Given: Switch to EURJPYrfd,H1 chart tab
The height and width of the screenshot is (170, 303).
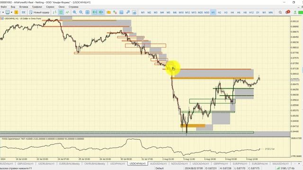Looking at the screenshot, I should (x=240, y=164).
